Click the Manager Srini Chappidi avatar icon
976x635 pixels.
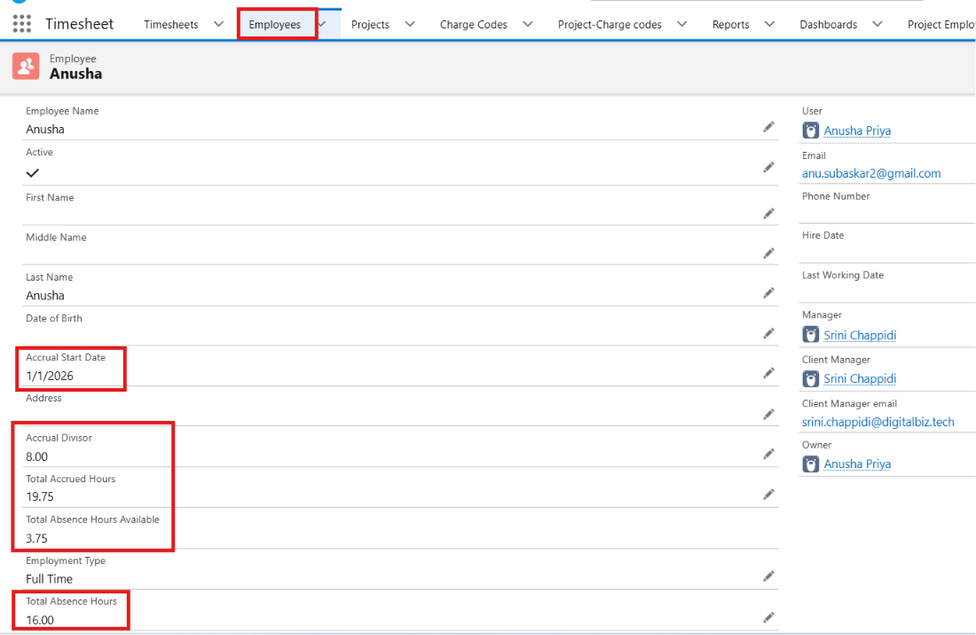coord(810,335)
